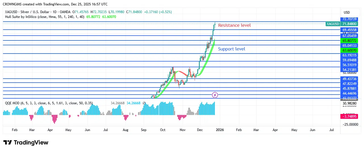The width and height of the screenshot is (364, 151).
Task: Click the empty-value symbol in QQE legend
Action: point(144,103)
